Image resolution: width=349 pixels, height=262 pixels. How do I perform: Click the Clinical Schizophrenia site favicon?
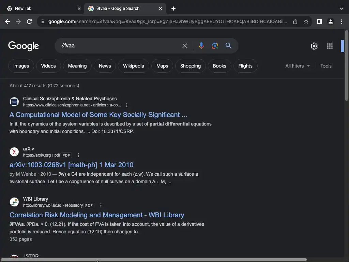click(14, 102)
